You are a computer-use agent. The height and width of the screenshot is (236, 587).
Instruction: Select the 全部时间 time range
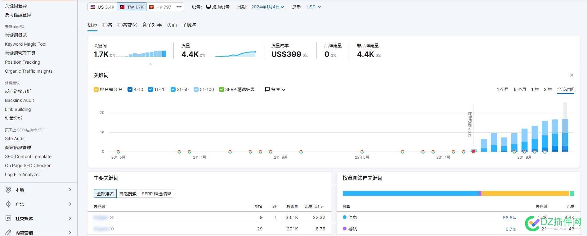pos(565,89)
